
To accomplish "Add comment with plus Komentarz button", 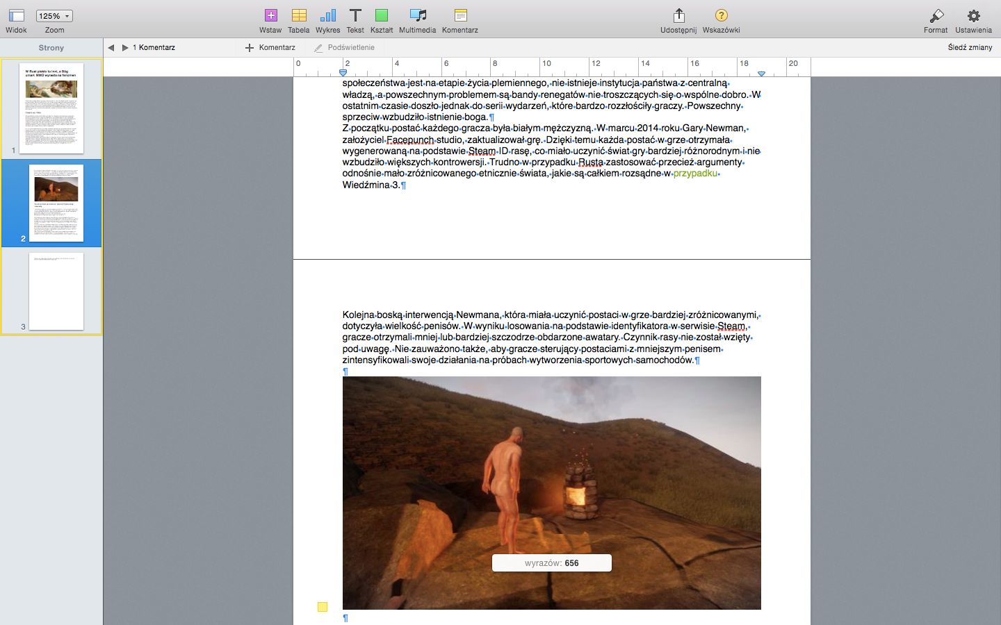I will 270,47.
